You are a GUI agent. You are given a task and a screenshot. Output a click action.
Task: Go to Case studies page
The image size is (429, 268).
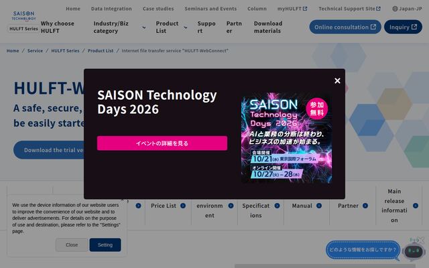(158, 9)
